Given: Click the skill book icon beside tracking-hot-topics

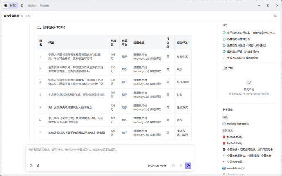Looking at the screenshot, I should click(x=224, y=124).
